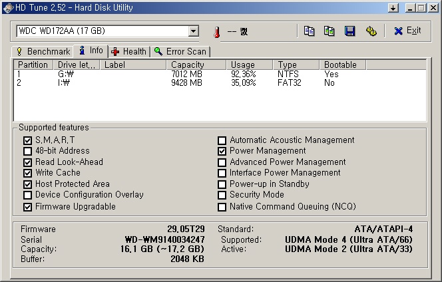The height and width of the screenshot is (282, 442).
Task: Open the drive selection dropdown arrow
Action: click(x=193, y=31)
